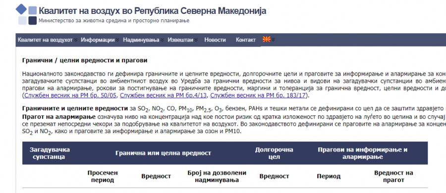Viewport: 446px width, 193px height.
Task: Click the Macedonian flag language icon
Action: pos(266,40)
